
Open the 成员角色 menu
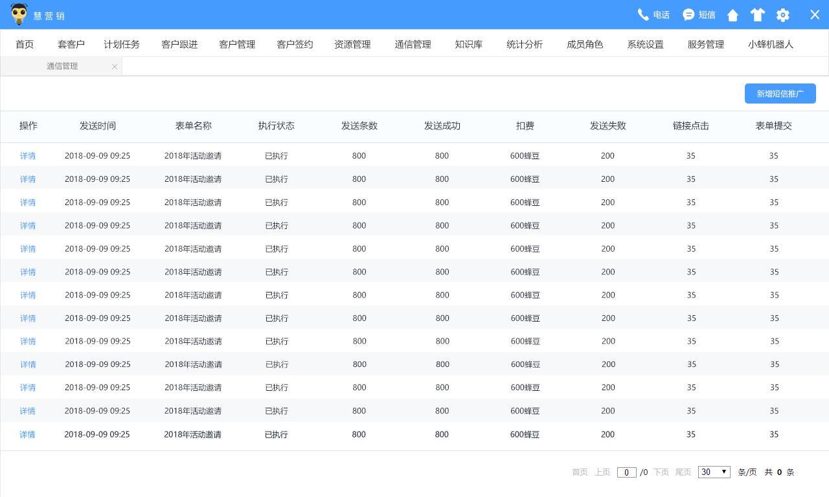pyautogui.click(x=585, y=44)
